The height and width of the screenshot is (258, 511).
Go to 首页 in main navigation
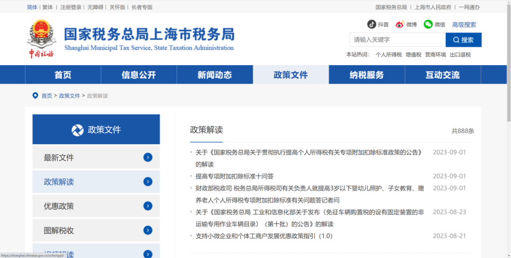pos(63,75)
